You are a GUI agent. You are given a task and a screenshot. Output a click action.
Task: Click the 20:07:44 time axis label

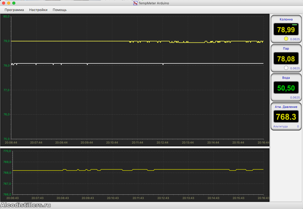pyautogui.click(x=36, y=142)
